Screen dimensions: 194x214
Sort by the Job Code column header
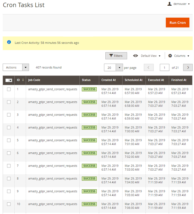coord(34,80)
